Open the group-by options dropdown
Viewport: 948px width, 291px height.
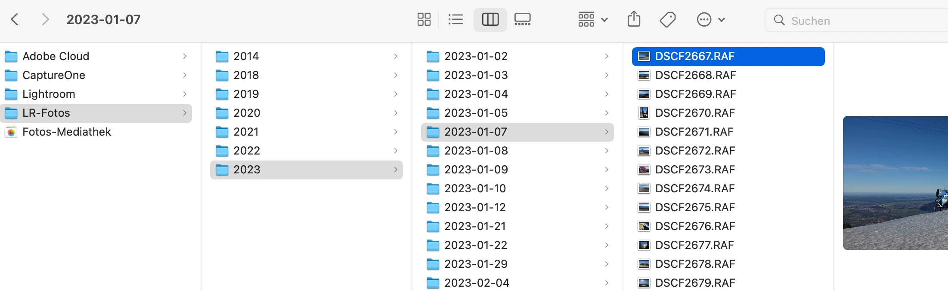coord(593,19)
